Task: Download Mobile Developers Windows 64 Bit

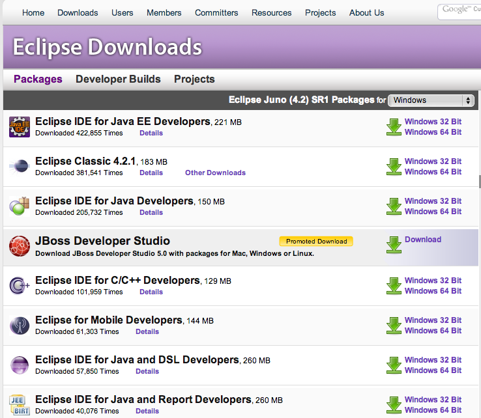Action: click(x=433, y=331)
